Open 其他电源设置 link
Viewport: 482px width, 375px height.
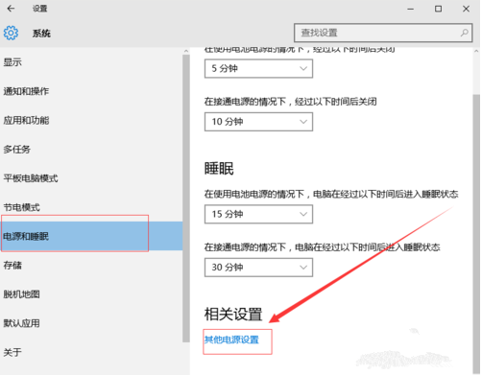231,340
